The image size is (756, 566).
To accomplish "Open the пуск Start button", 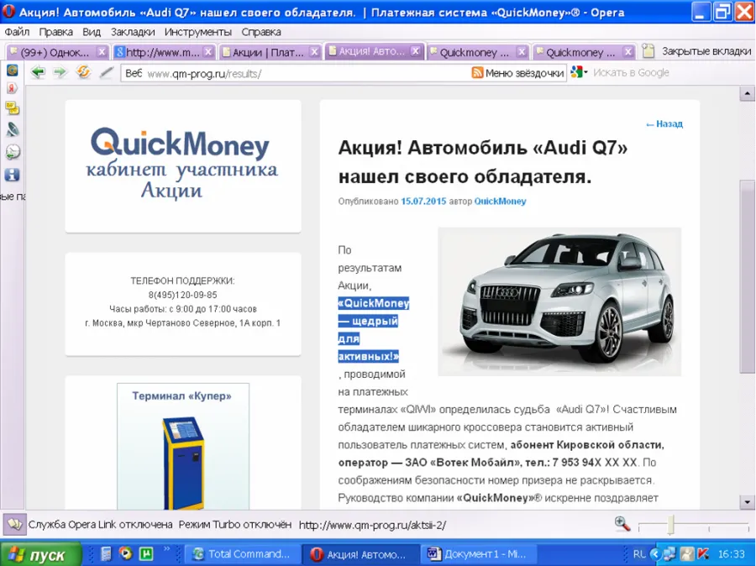I will coord(41,554).
